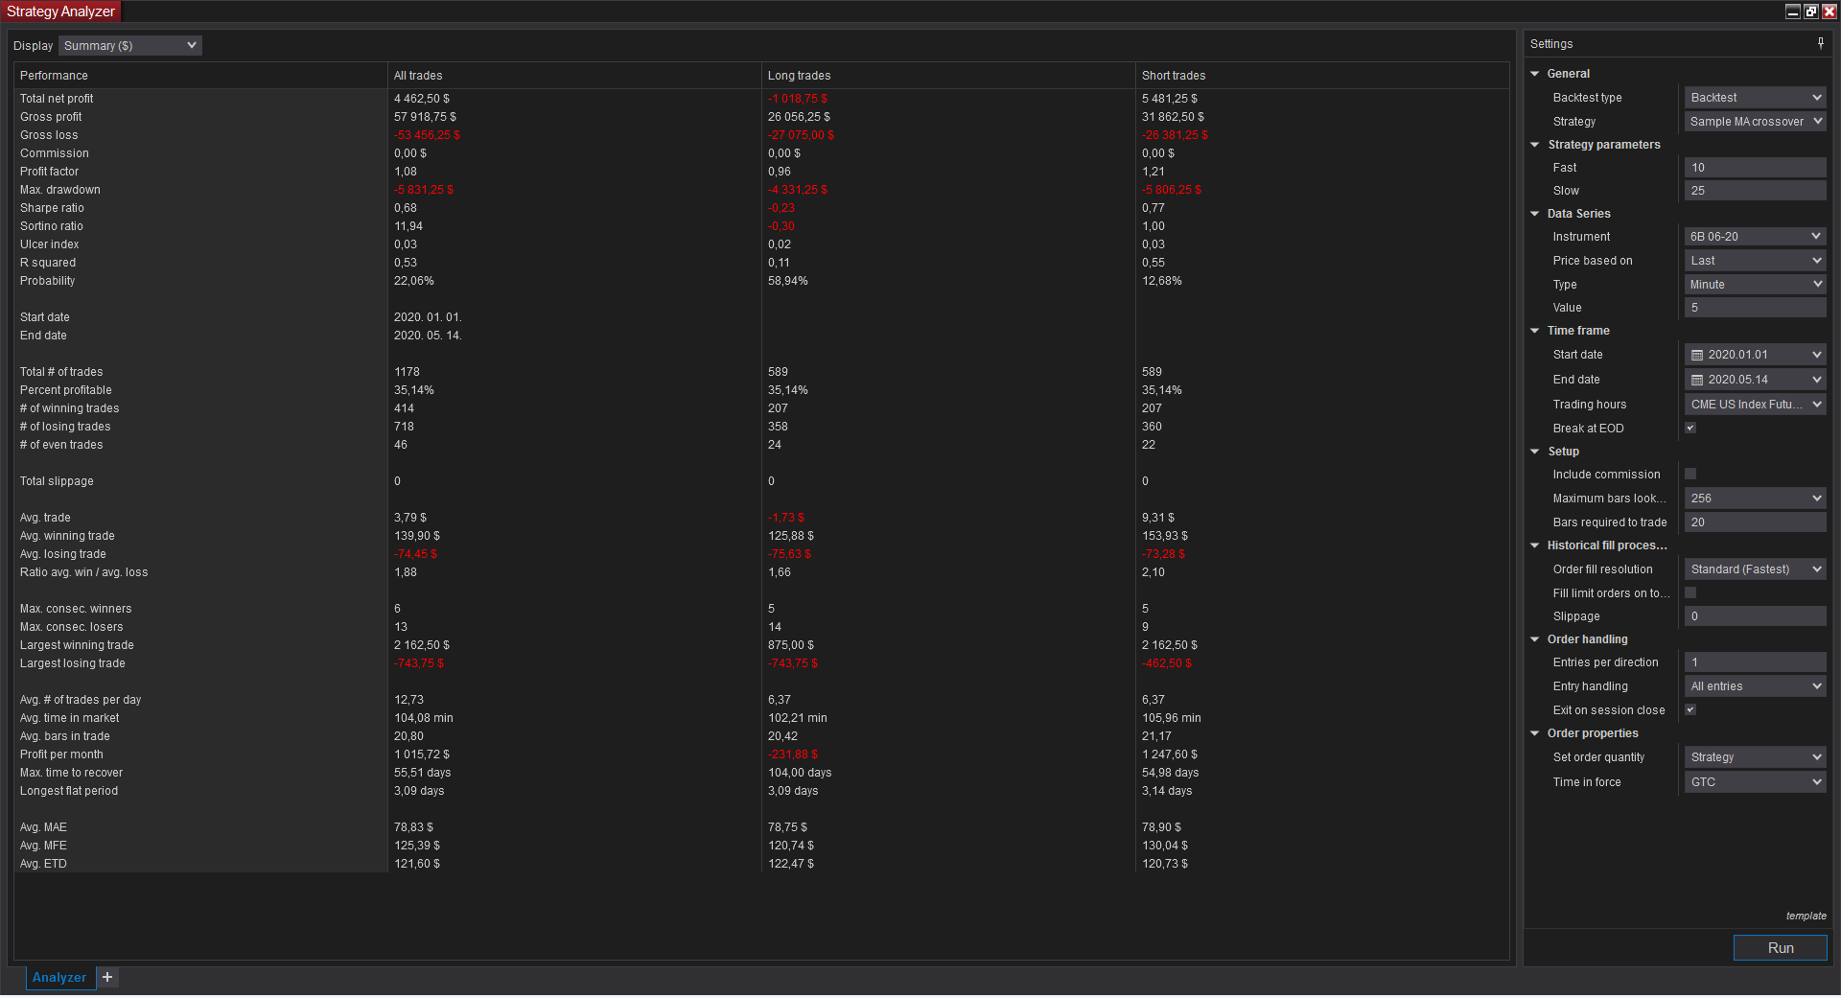This screenshot has width=1841, height=998.
Task: Open the Order fill resolution dropdown
Action: [1755, 569]
